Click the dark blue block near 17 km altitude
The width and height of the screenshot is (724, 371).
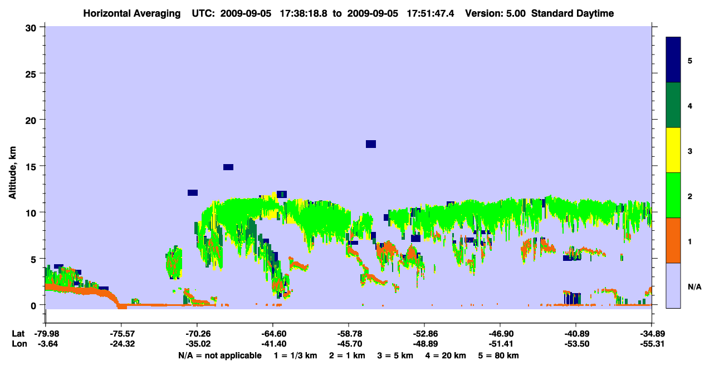[371, 144]
